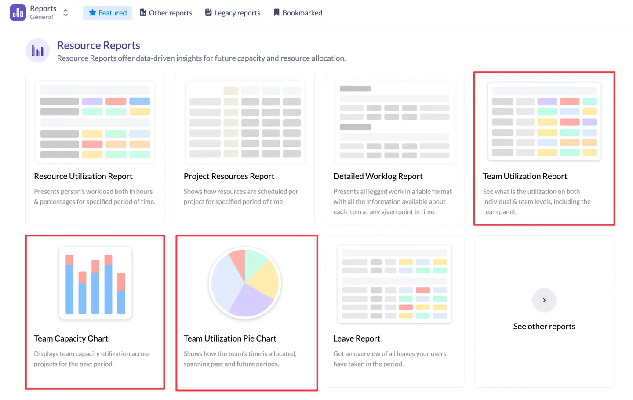Image resolution: width=633 pixels, height=400 pixels.
Task: Open Team Utilization Report preview image
Action: pos(544,122)
